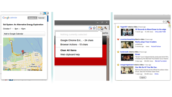172x97 pixels.
Task: Choose Clear All Items
Action: point(68,50)
